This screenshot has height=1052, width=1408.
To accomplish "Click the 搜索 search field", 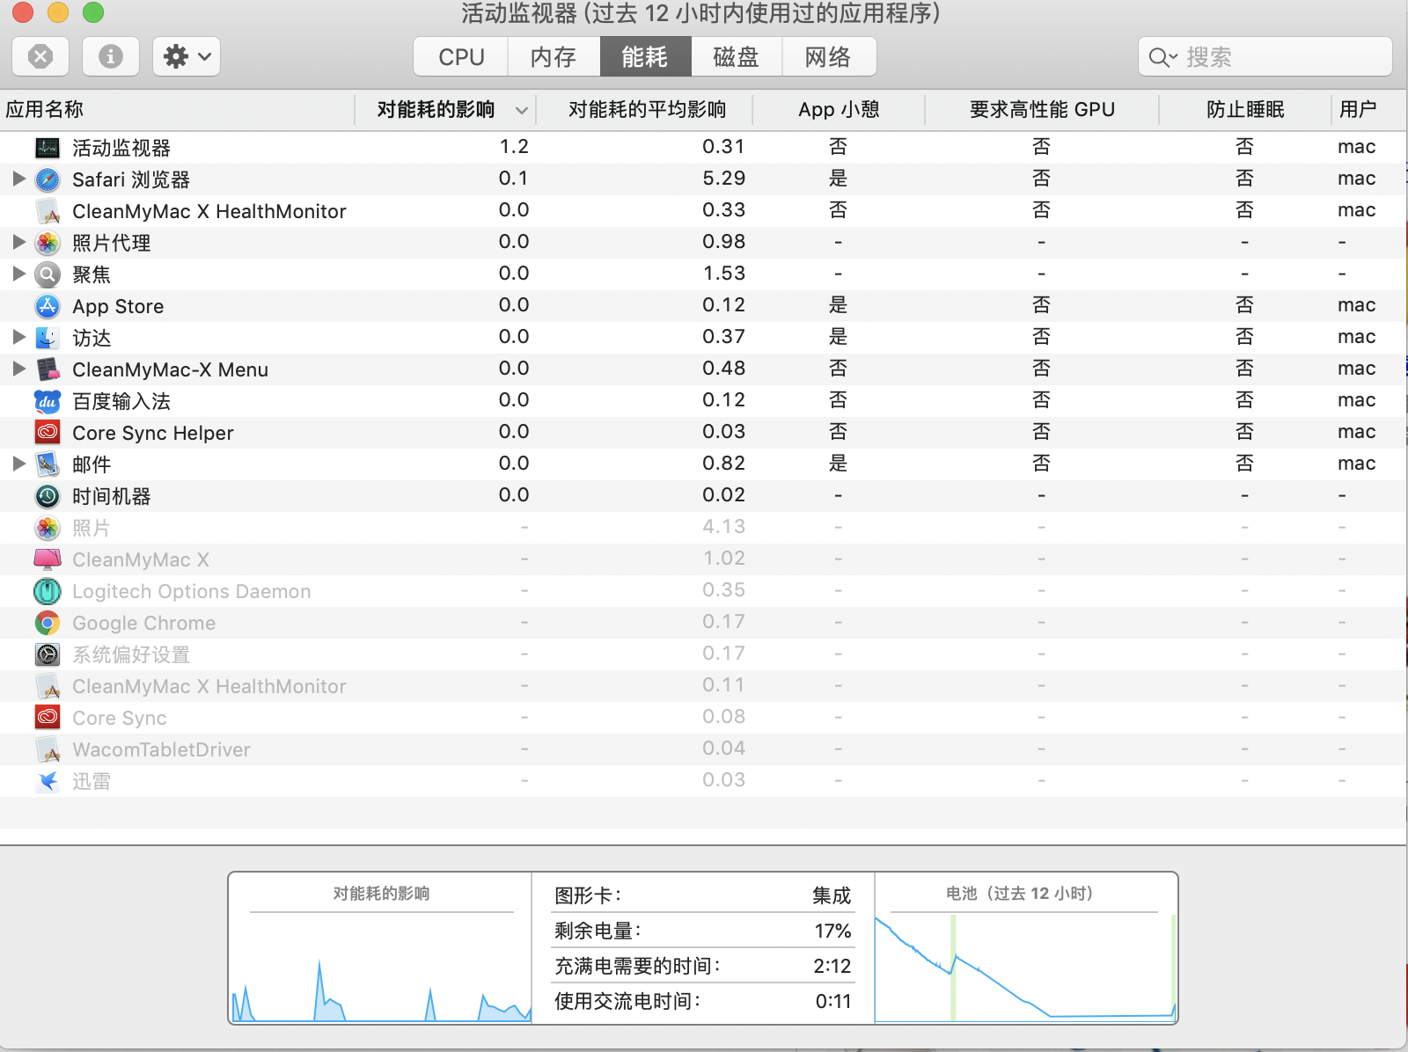I will 1276,57.
